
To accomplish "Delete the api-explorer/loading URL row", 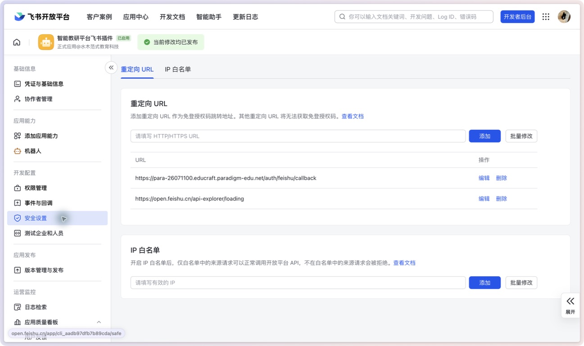I will tap(501, 199).
